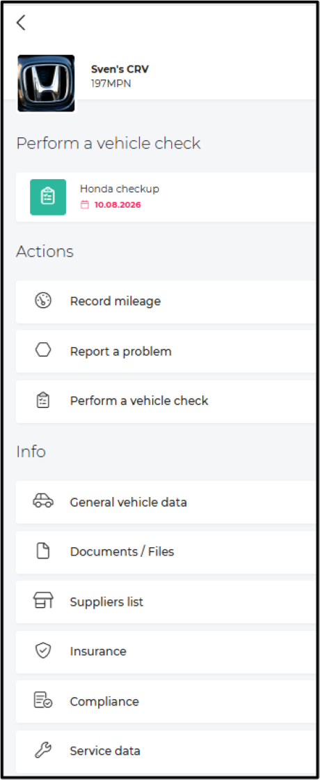Open the Insurance info
Viewport: 320px width, 780px height.
(x=166, y=652)
